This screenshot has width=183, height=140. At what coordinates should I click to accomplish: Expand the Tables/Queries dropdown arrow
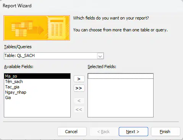100,56
